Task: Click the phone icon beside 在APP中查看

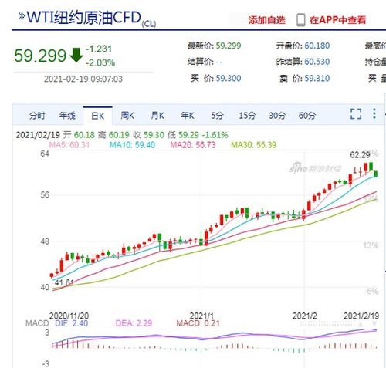Action: pos(300,20)
